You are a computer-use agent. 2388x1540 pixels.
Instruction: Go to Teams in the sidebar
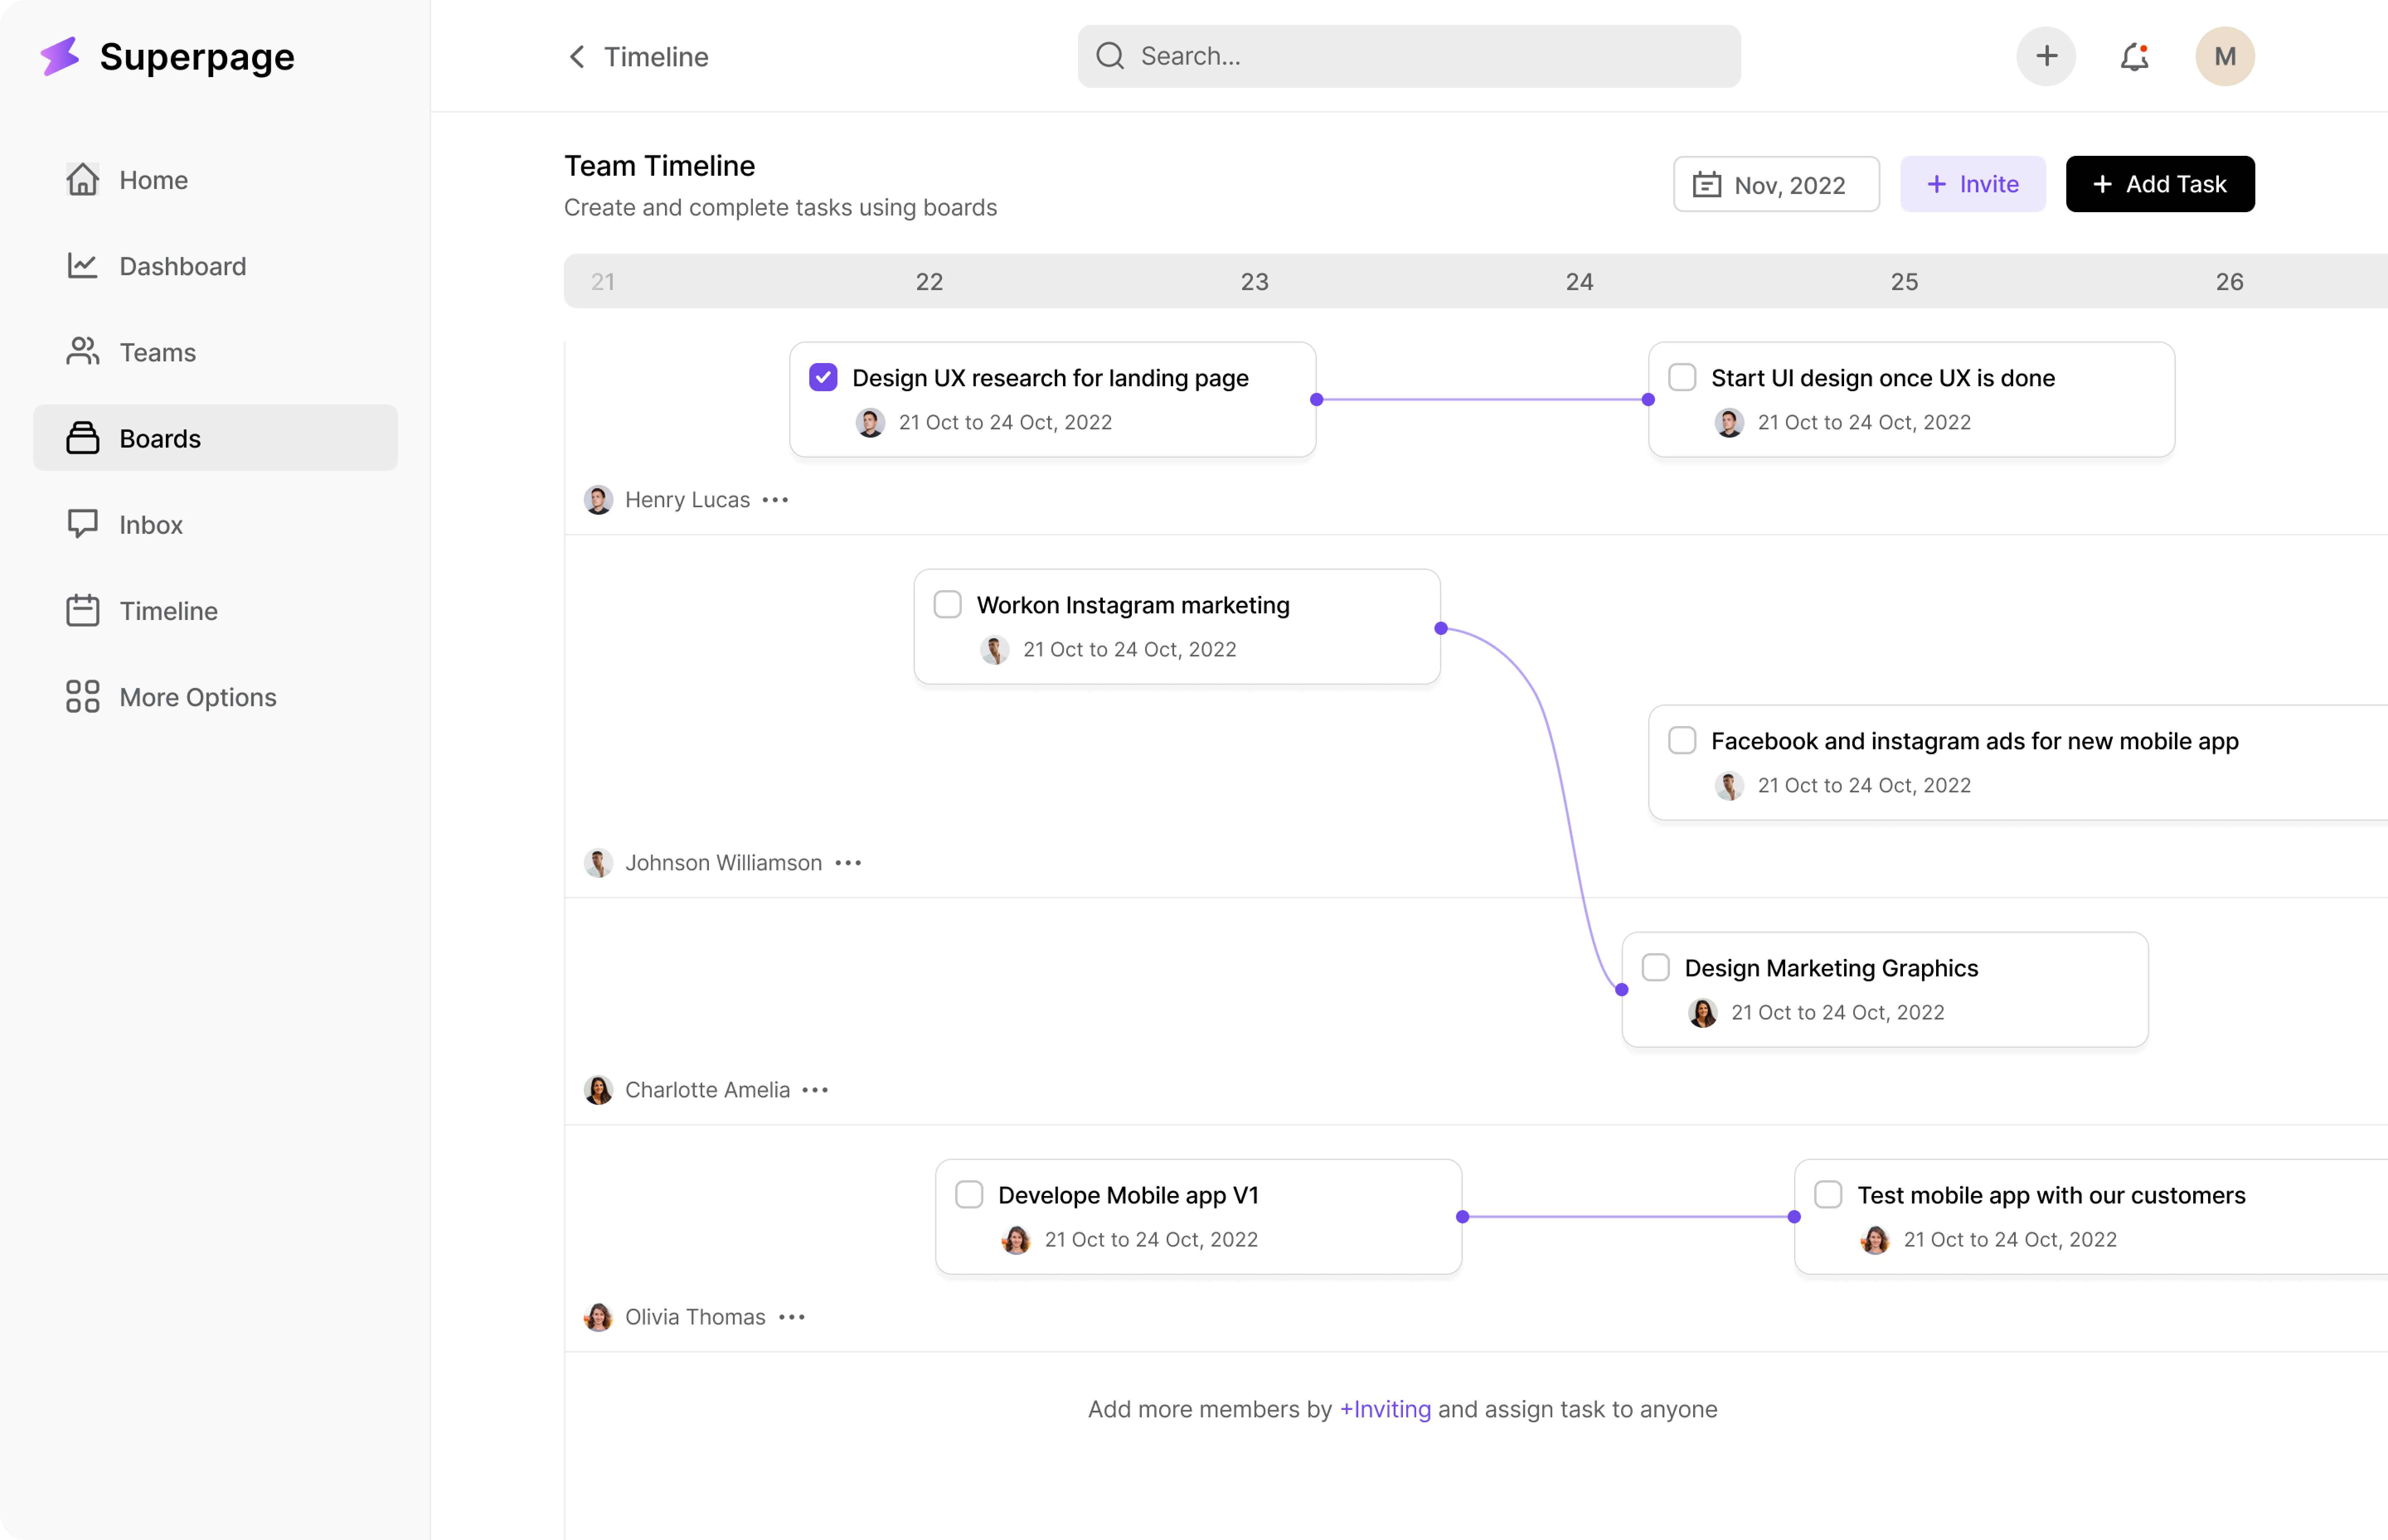click(157, 352)
